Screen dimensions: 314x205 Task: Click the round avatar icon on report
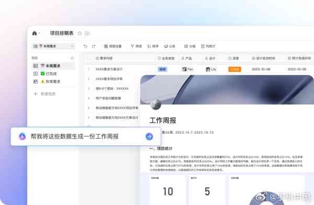tap(156, 104)
